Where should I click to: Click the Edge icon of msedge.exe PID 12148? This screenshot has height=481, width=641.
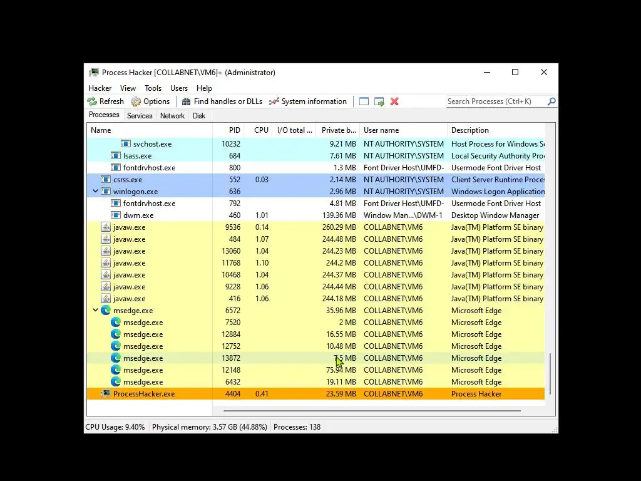click(x=116, y=370)
